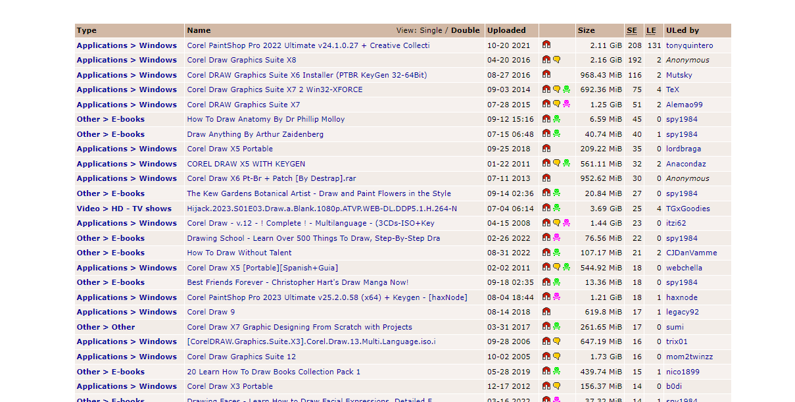Click magnet icon for Corel Draw X6 Pt-Br
This screenshot has height=402, width=795.
pos(546,178)
